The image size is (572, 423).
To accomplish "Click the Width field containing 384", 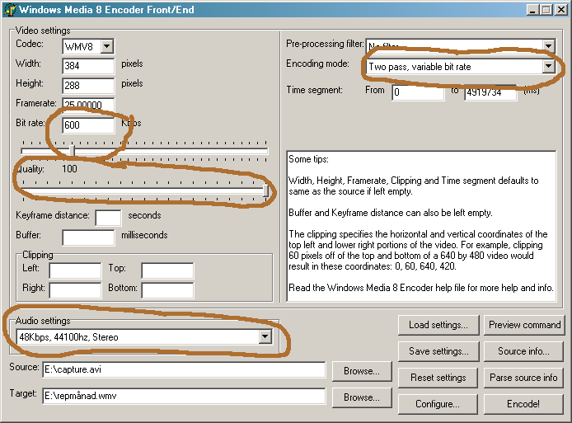I will tap(88, 66).
